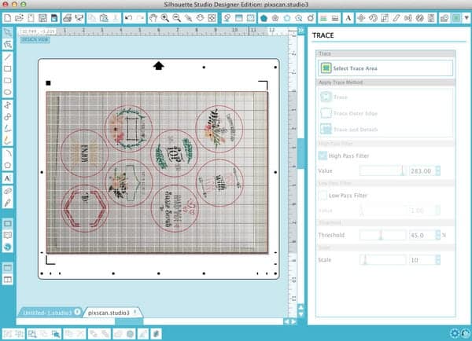The height and width of the screenshot is (341, 472).
Task: Adjust the Scale stepper arrows
Action: tap(437, 259)
